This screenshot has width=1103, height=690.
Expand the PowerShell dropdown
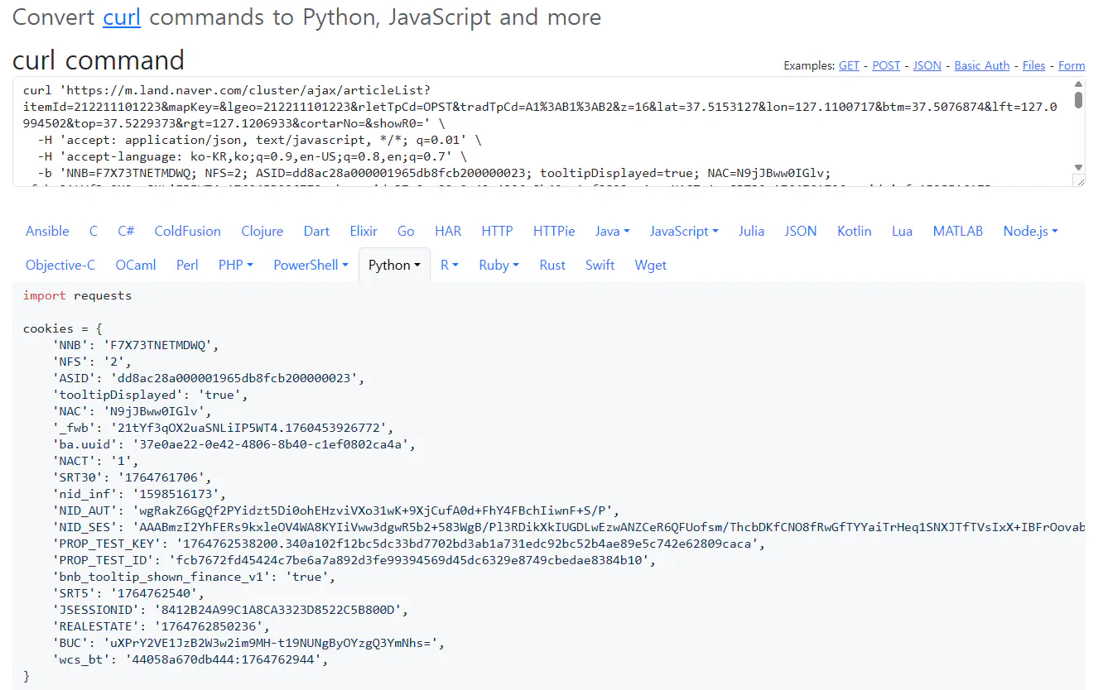[x=311, y=265]
